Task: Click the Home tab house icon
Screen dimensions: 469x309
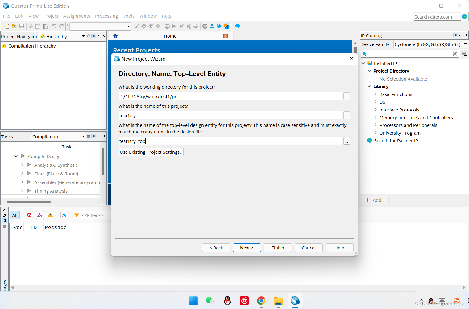Action: (x=115, y=36)
